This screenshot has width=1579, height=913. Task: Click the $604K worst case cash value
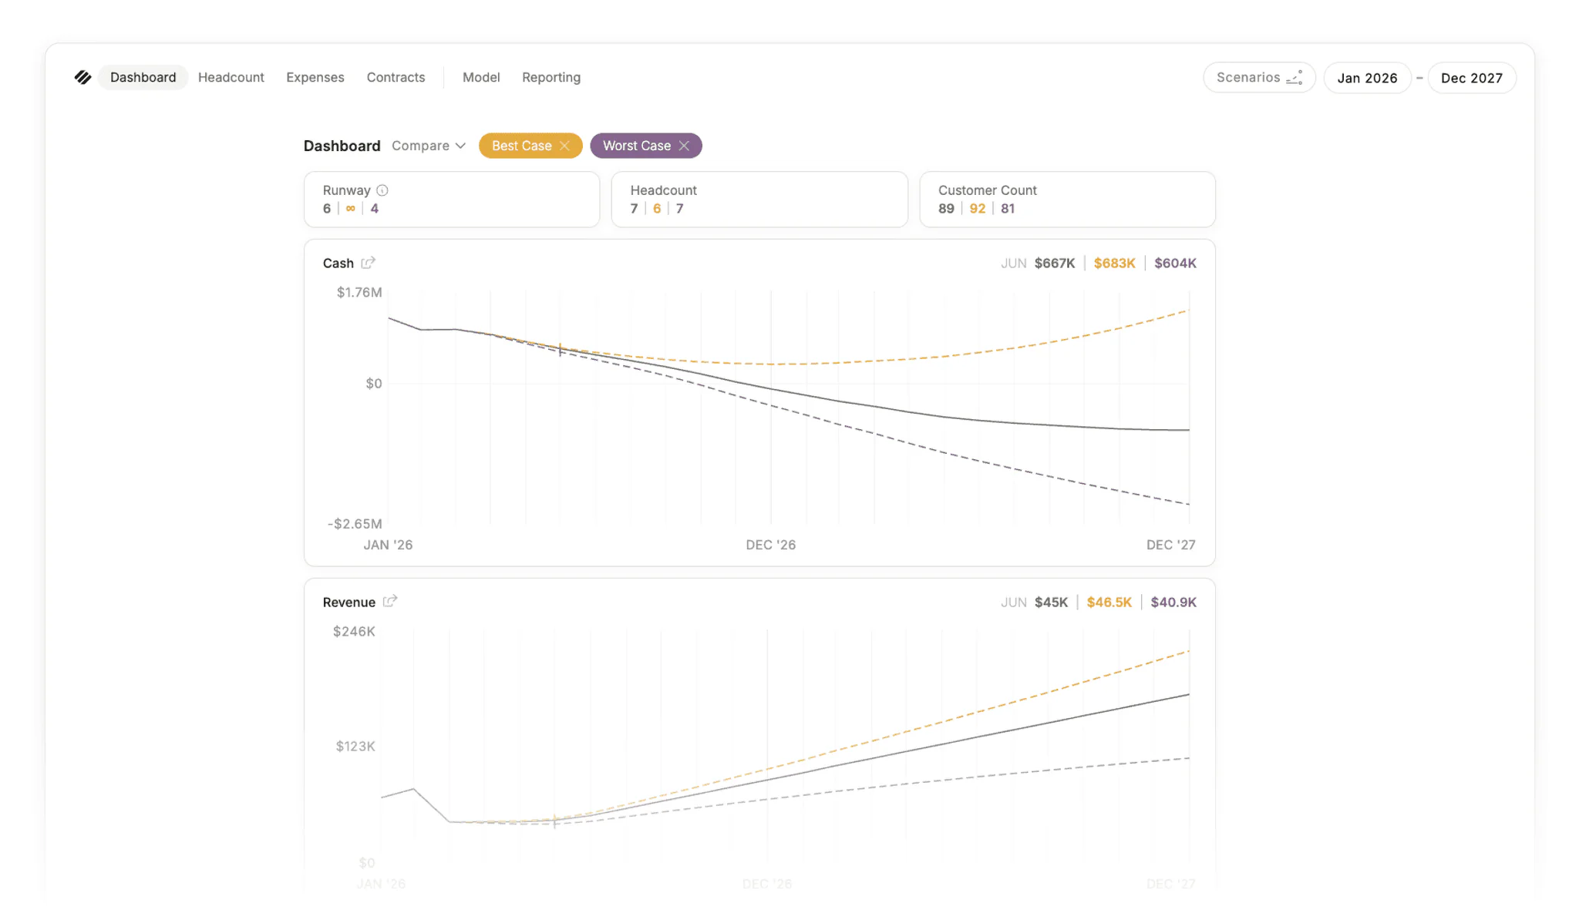click(1175, 263)
